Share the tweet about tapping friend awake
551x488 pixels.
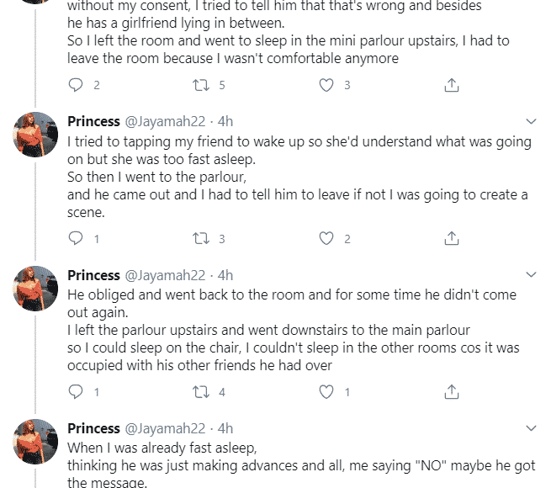451,239
